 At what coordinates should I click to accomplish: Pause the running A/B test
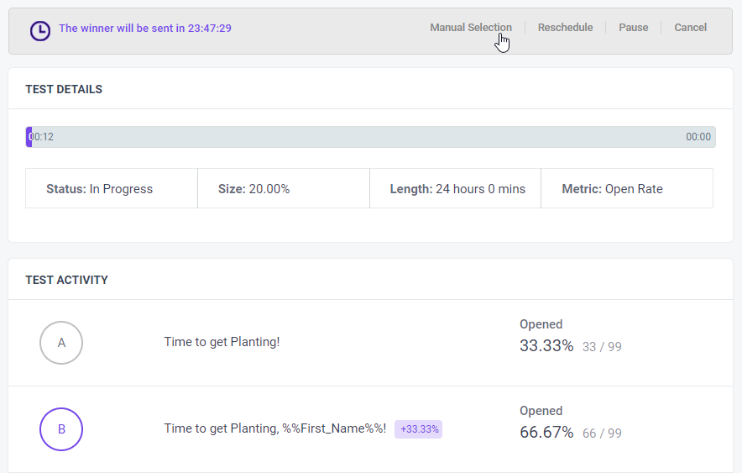(633, 28)
